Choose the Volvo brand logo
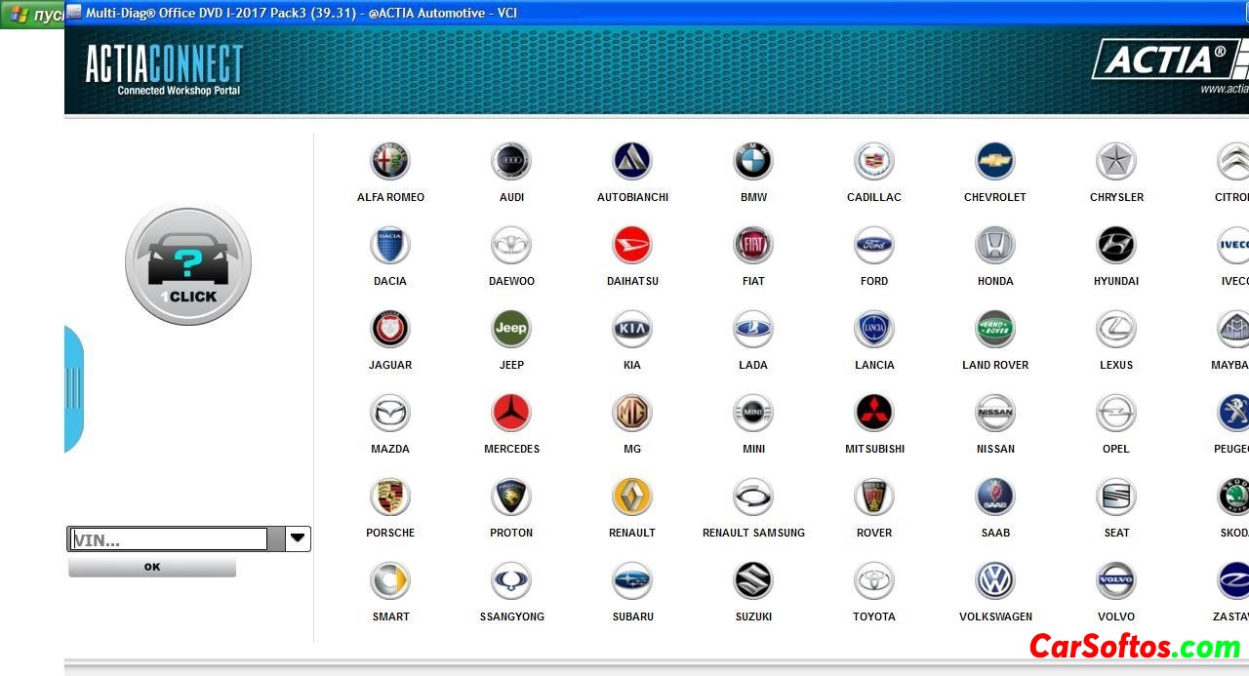This screenshot has width=1249, height=676. point(1116,581)
